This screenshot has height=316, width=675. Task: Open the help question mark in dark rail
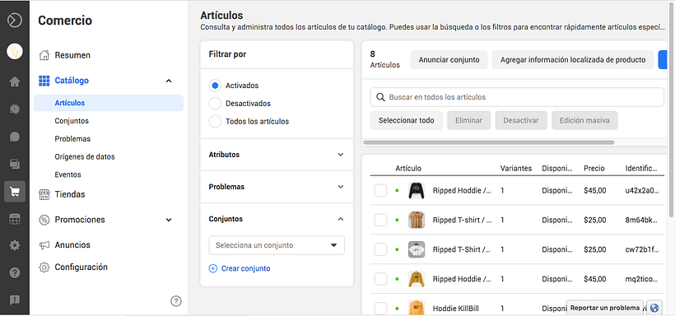15,272
